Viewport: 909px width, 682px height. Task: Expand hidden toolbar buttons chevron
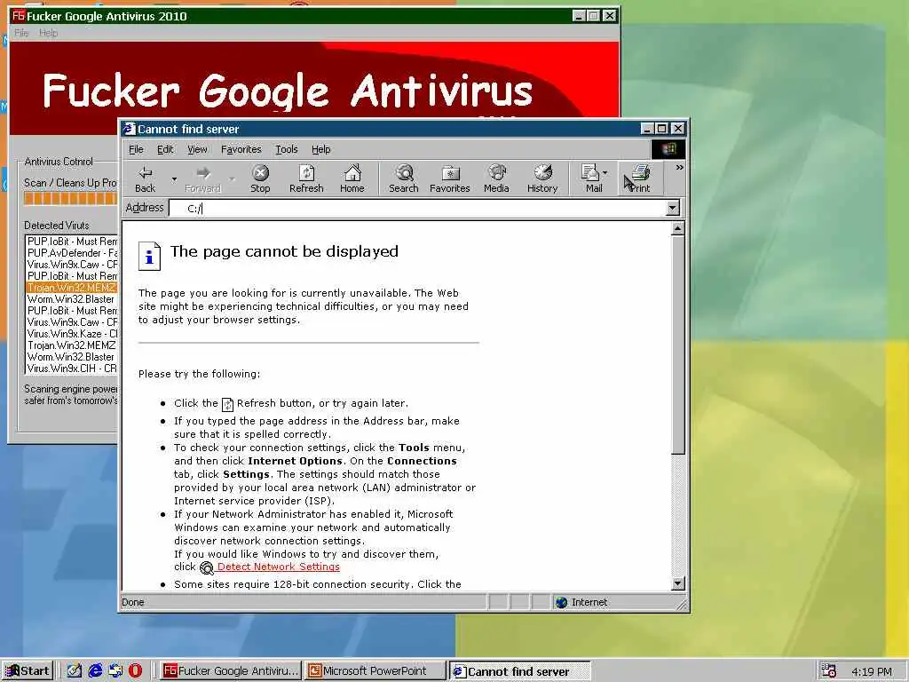click(x=679, y=168)
